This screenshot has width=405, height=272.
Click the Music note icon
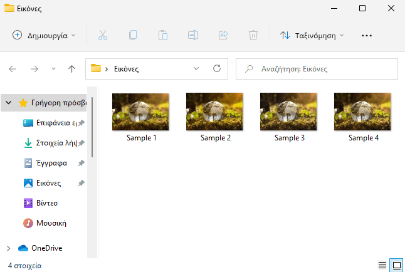[x=28, y=223]
